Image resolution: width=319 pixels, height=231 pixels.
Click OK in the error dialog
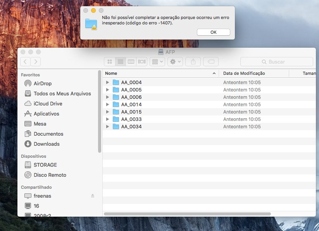213,32
